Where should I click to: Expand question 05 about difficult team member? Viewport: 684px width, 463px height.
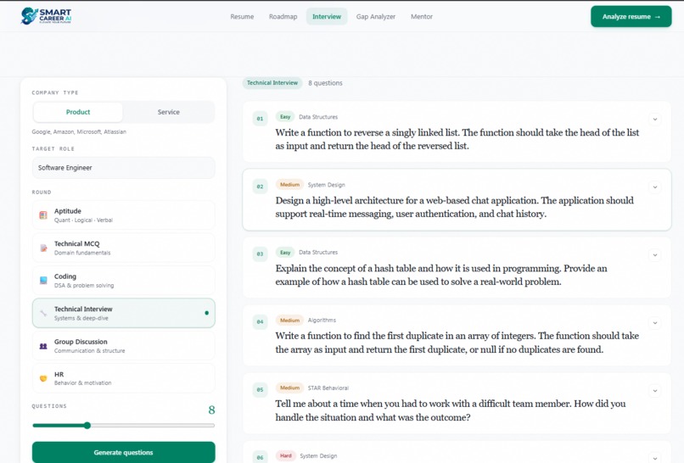tap(655, 391)
